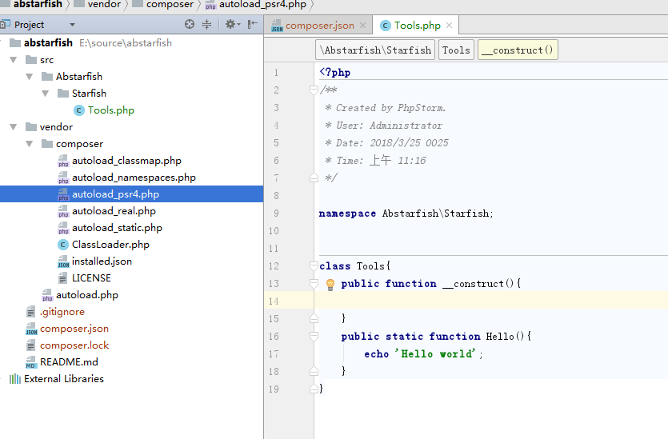Open the LICENSE file
This screenshot has width=668, height=439.
[x=91, y=278]
